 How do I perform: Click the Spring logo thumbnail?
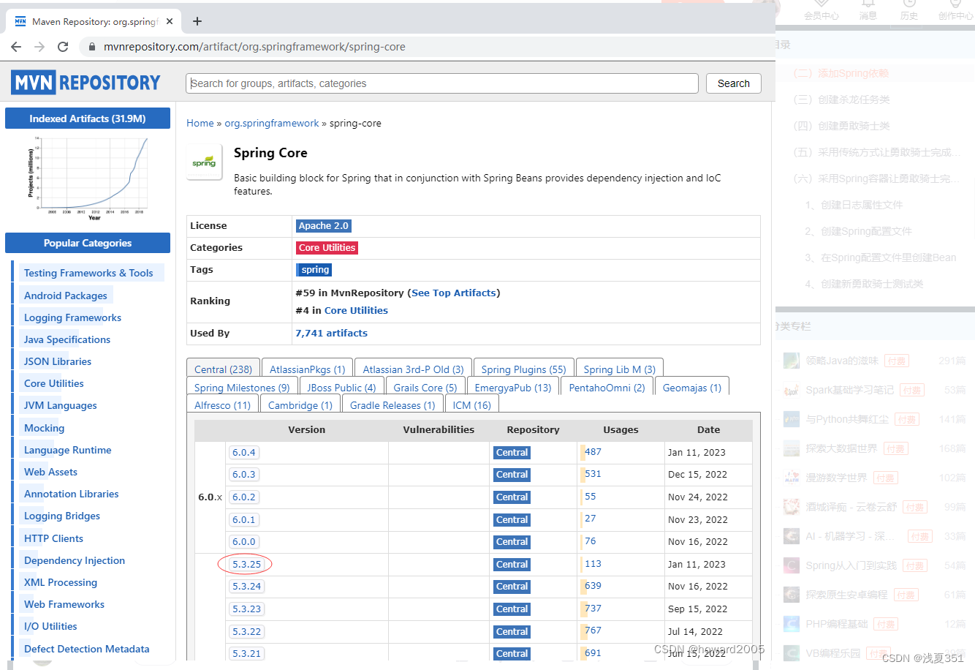(x=204, y=162)
